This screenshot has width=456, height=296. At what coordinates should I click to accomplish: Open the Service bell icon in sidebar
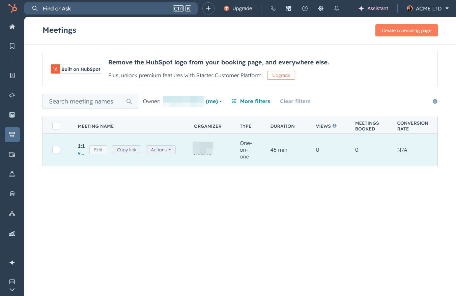point(12,174)
